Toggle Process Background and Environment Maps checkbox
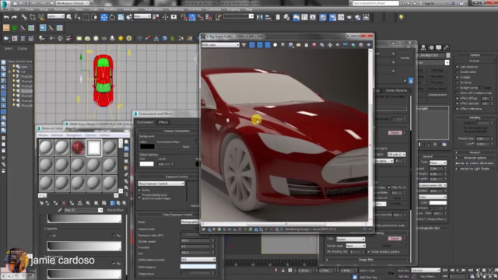 [x=139, y=197]
